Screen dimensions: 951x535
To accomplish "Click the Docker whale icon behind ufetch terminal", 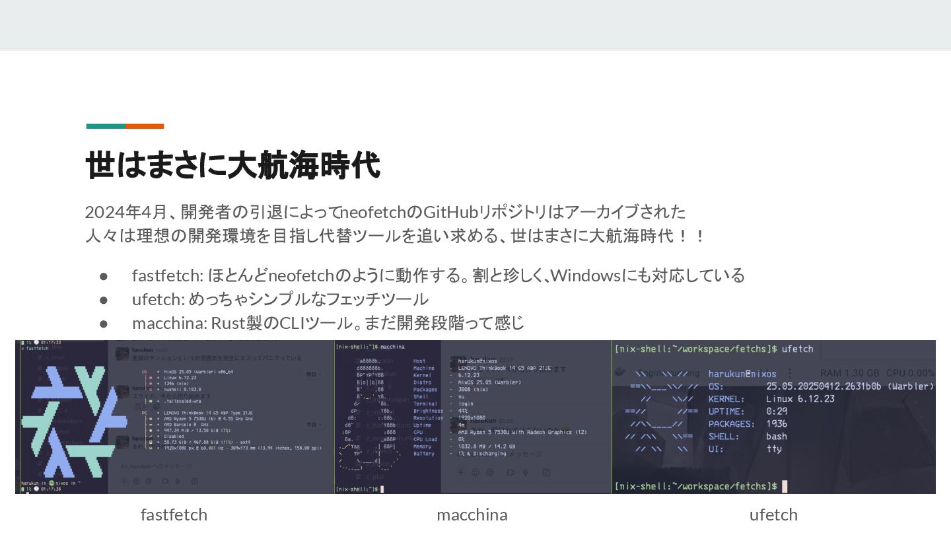I will coord(621,373).
